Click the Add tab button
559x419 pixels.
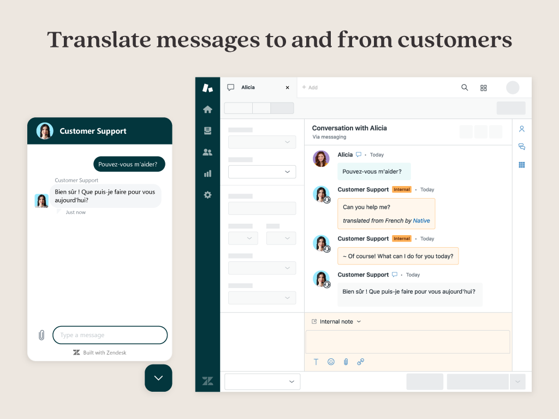click(x=310, y=87)
